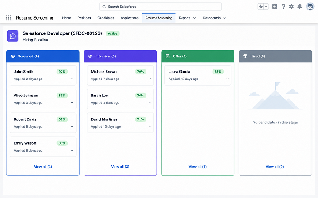Expand the Reports tab chevron
The width and height of the screenshot is (318, 198).
point(195,18)
